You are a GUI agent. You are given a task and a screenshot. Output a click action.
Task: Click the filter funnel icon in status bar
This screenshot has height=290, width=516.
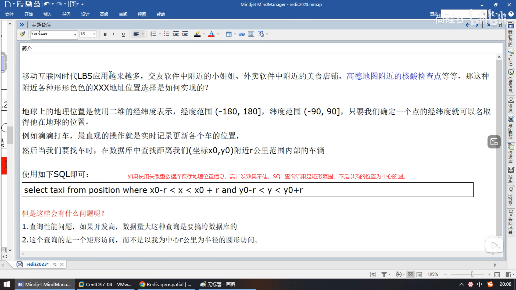[384, 274]
